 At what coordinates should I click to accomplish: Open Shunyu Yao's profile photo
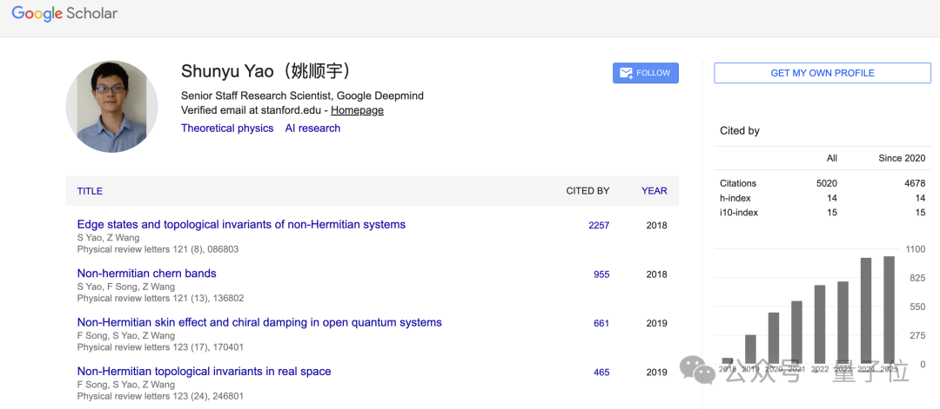click(111, 107)
